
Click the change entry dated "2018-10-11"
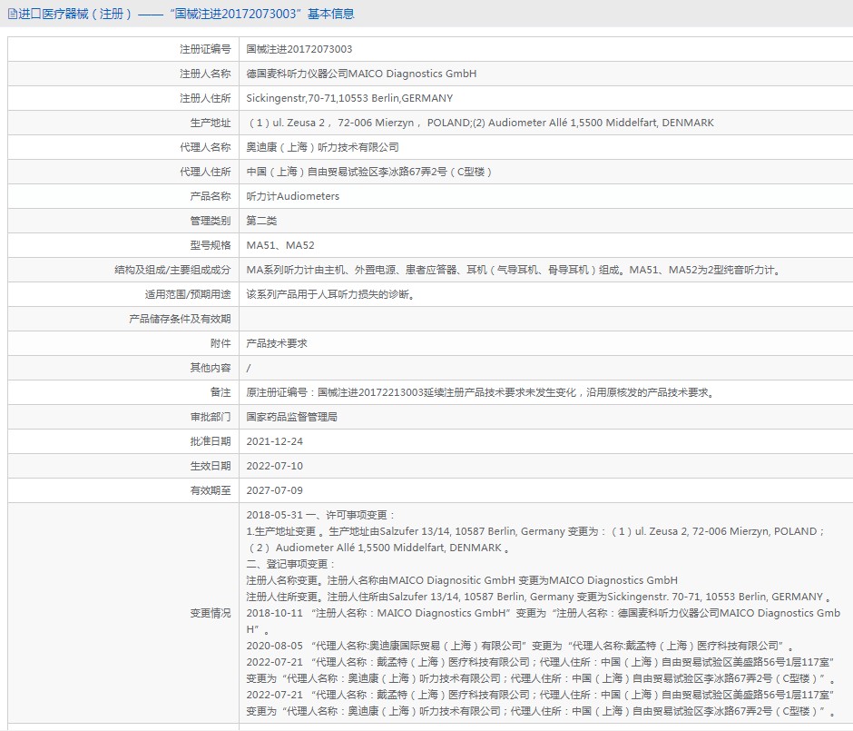click(544, 621)
